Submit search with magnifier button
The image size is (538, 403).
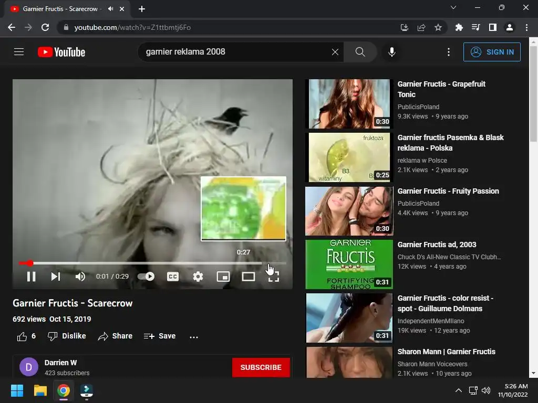click(x=360, y=52)
